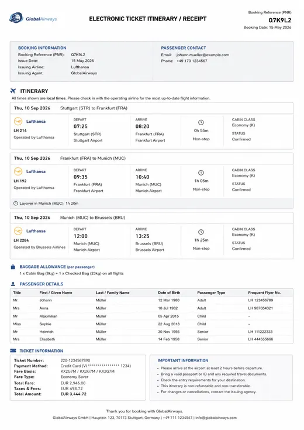This screenshot has height=430, width=304.
Task: Click the Munich (MUC) to Brussels (BRU) segment header
Action: pyautogui.click(x=92, y=218)
